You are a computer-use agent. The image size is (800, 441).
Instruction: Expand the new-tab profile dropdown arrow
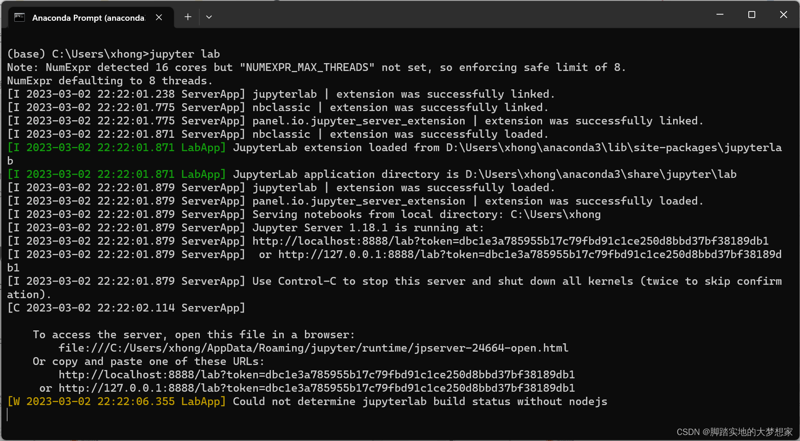tap(209, 17)
